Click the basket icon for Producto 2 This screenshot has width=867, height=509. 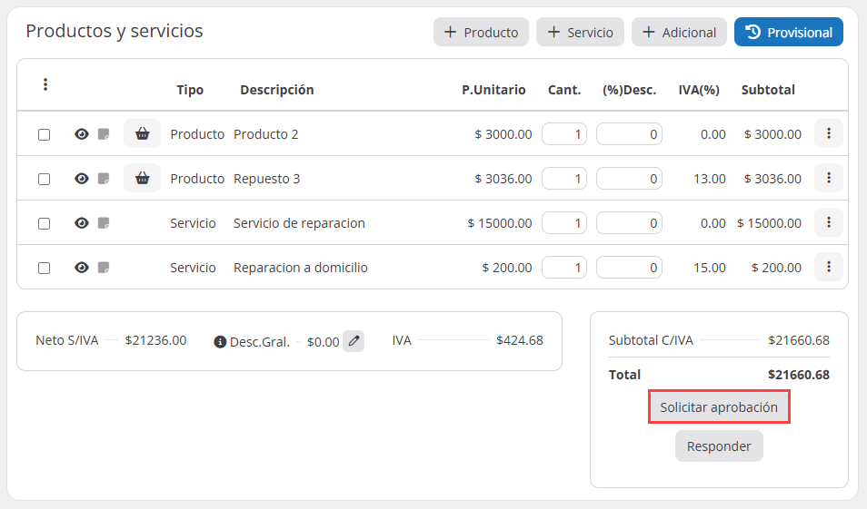142,134
